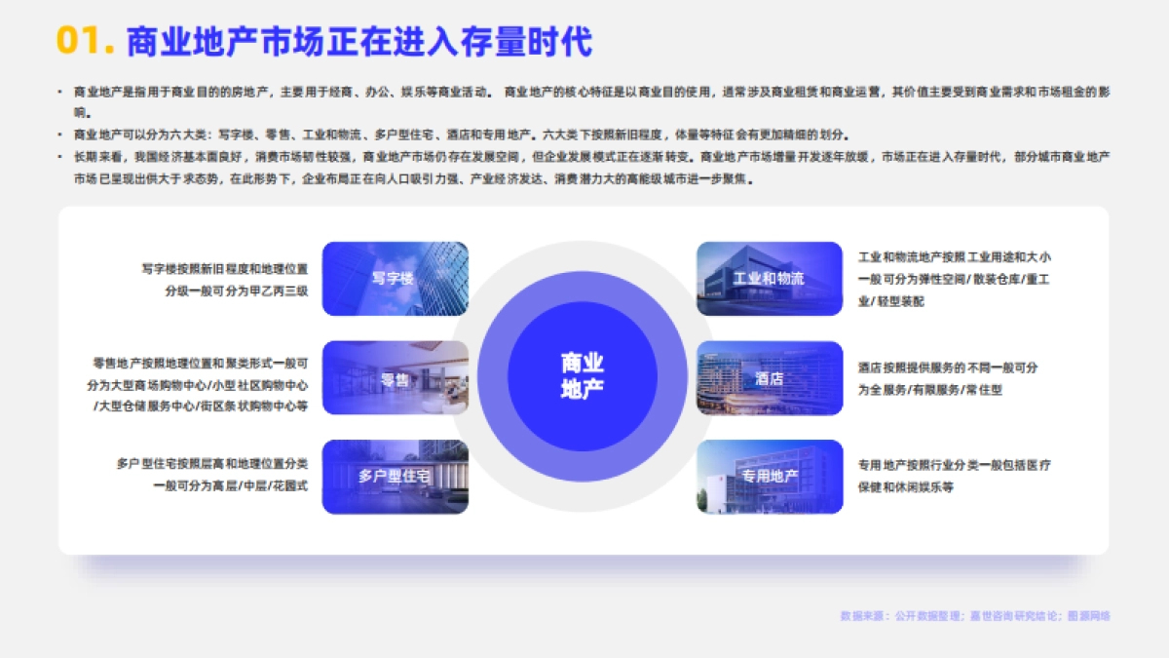This screenshot has height=658, width=1169.
Task: Click the 工业和物流 label banner
Action: tap(770, 279)
